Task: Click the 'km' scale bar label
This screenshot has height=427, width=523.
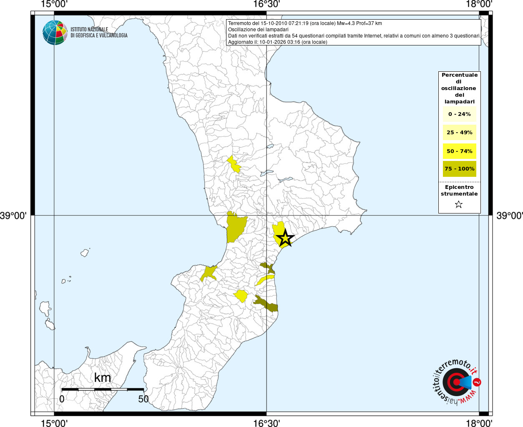Action: pyautogui.click(x=103, y=378)
